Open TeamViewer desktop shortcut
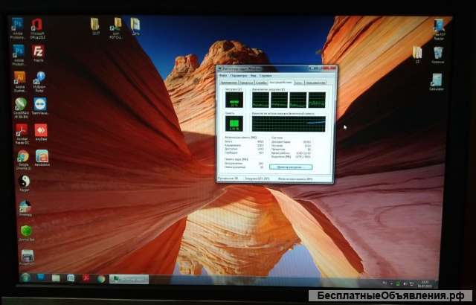 40,104
